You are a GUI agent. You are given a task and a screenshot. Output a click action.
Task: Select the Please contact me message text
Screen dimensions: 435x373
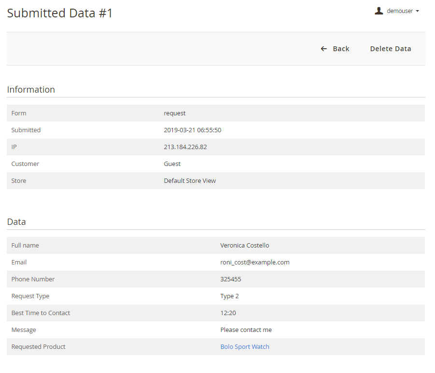point(246,330)
